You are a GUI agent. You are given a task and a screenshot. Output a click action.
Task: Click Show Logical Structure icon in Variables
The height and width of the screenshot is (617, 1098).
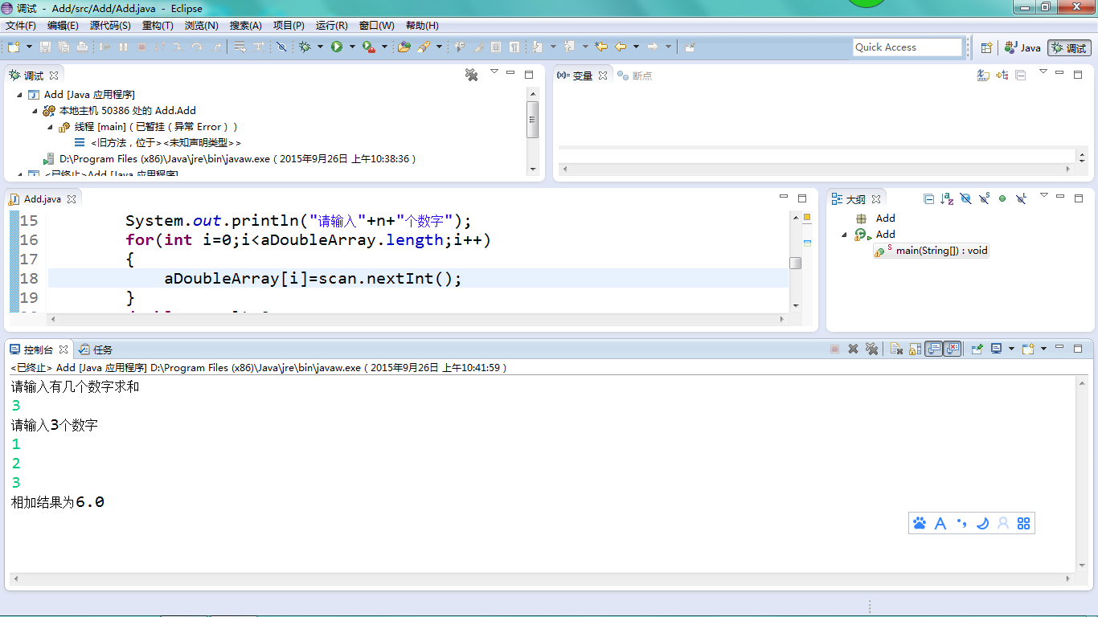[1002, 75]
